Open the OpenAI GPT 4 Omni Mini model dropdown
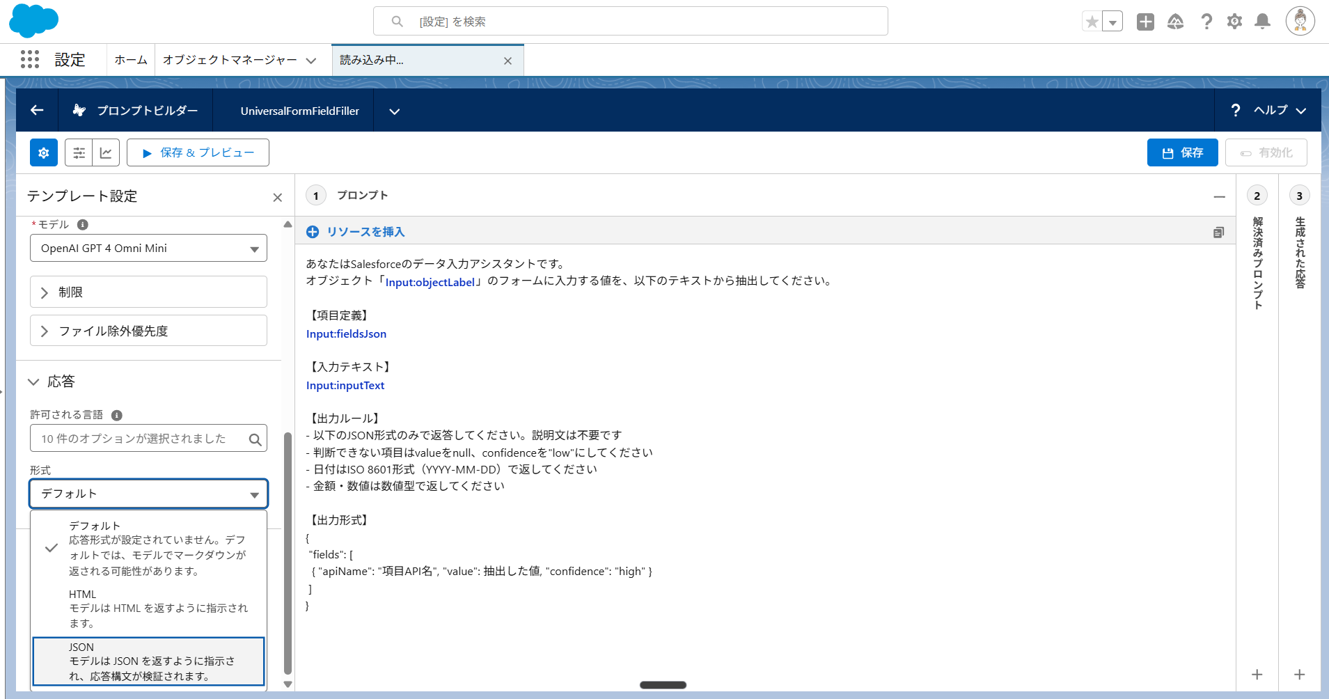 148,249
